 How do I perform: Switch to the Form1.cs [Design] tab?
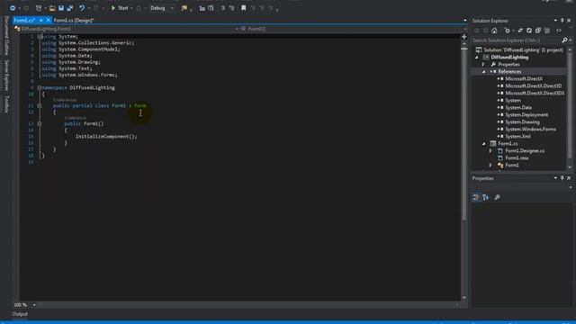tap(74, 20)
